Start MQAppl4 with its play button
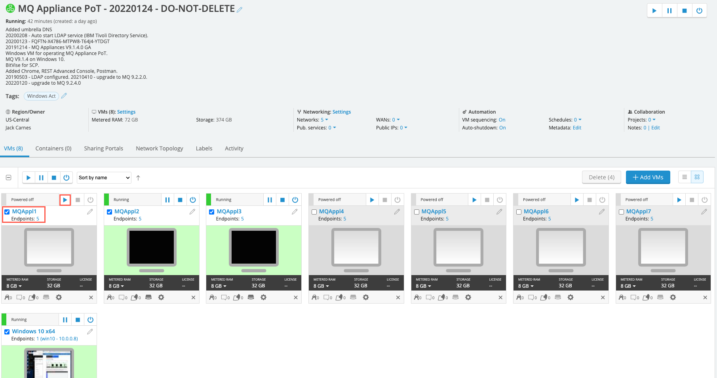The image size is (717, 378). point(372,200)
